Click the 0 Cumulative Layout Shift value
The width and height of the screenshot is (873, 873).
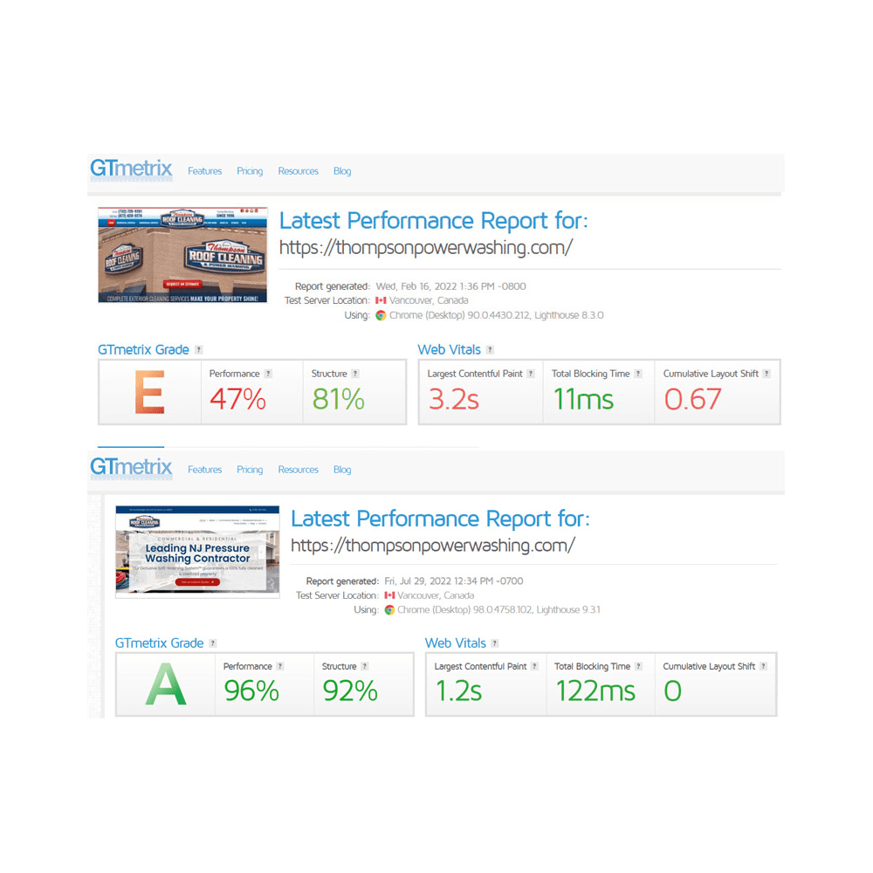(672, 691)
